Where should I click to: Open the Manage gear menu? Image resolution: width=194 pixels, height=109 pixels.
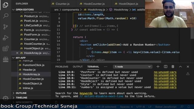[5, 98]
